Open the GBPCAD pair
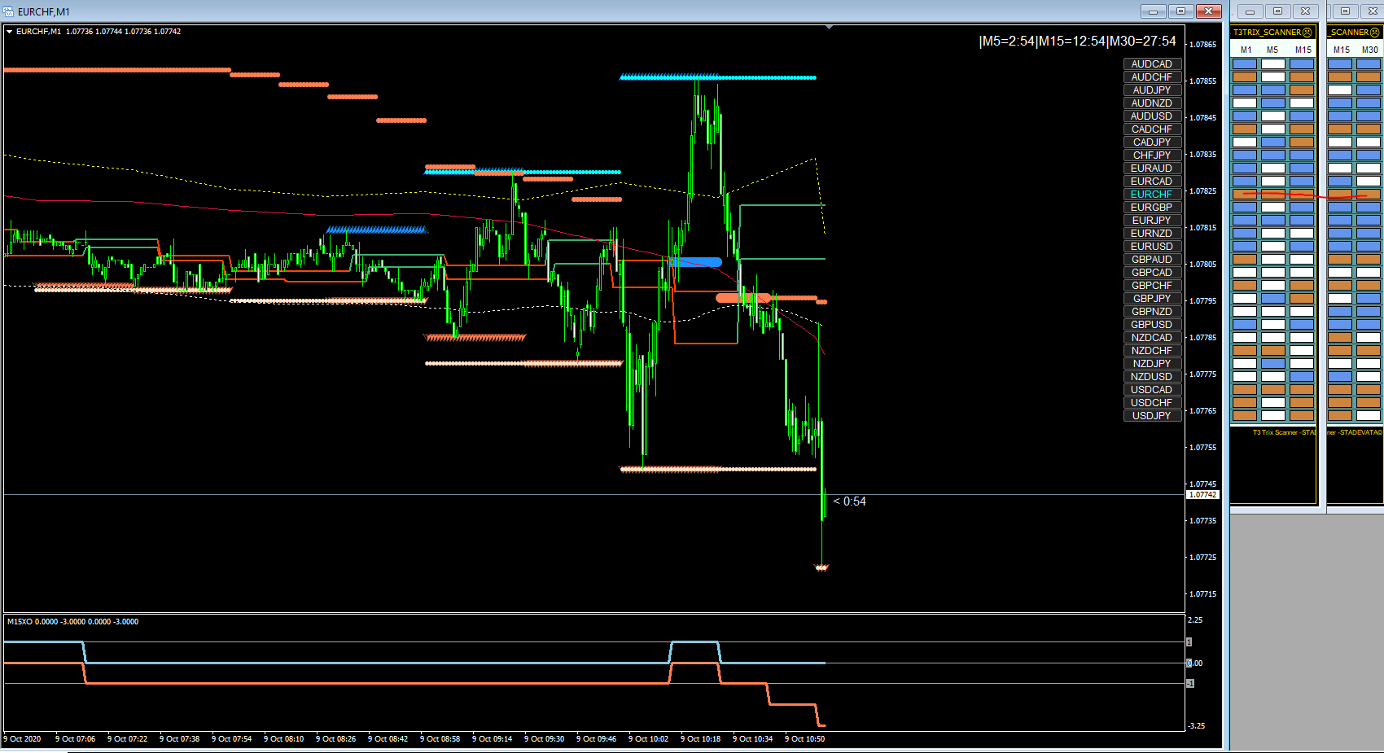This screenshot has width=1384, height=753. (1152, 273)
